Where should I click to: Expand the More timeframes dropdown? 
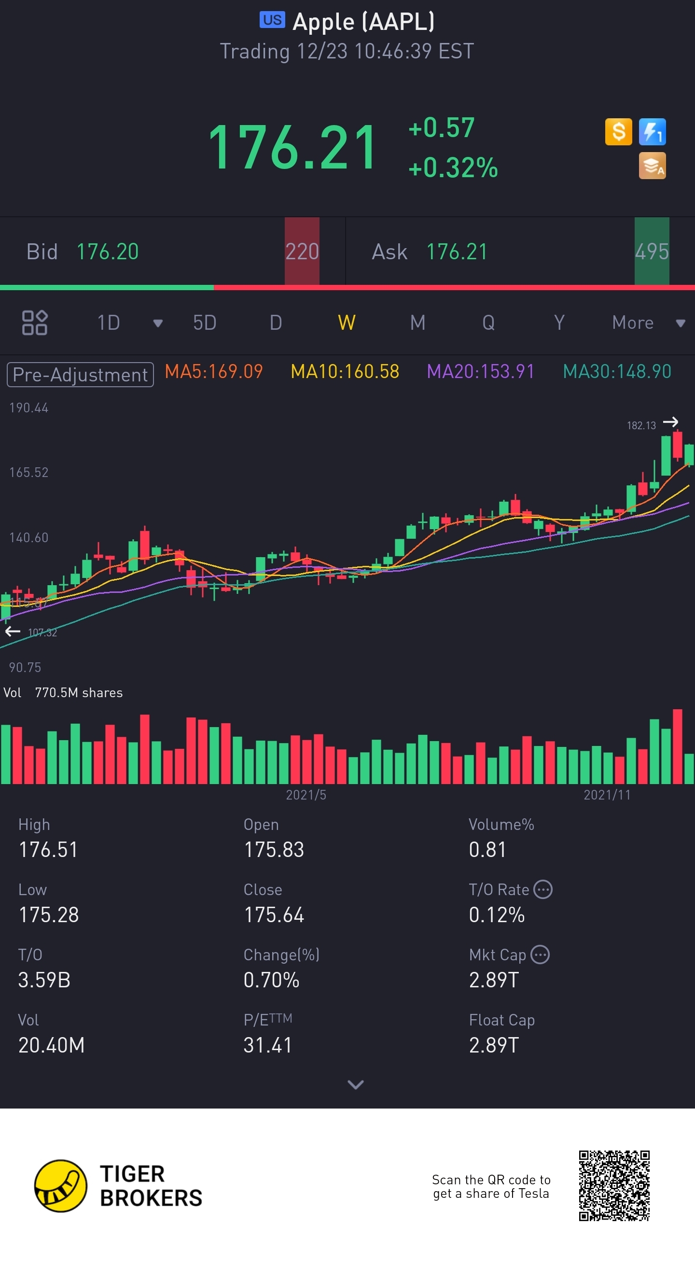681,323
